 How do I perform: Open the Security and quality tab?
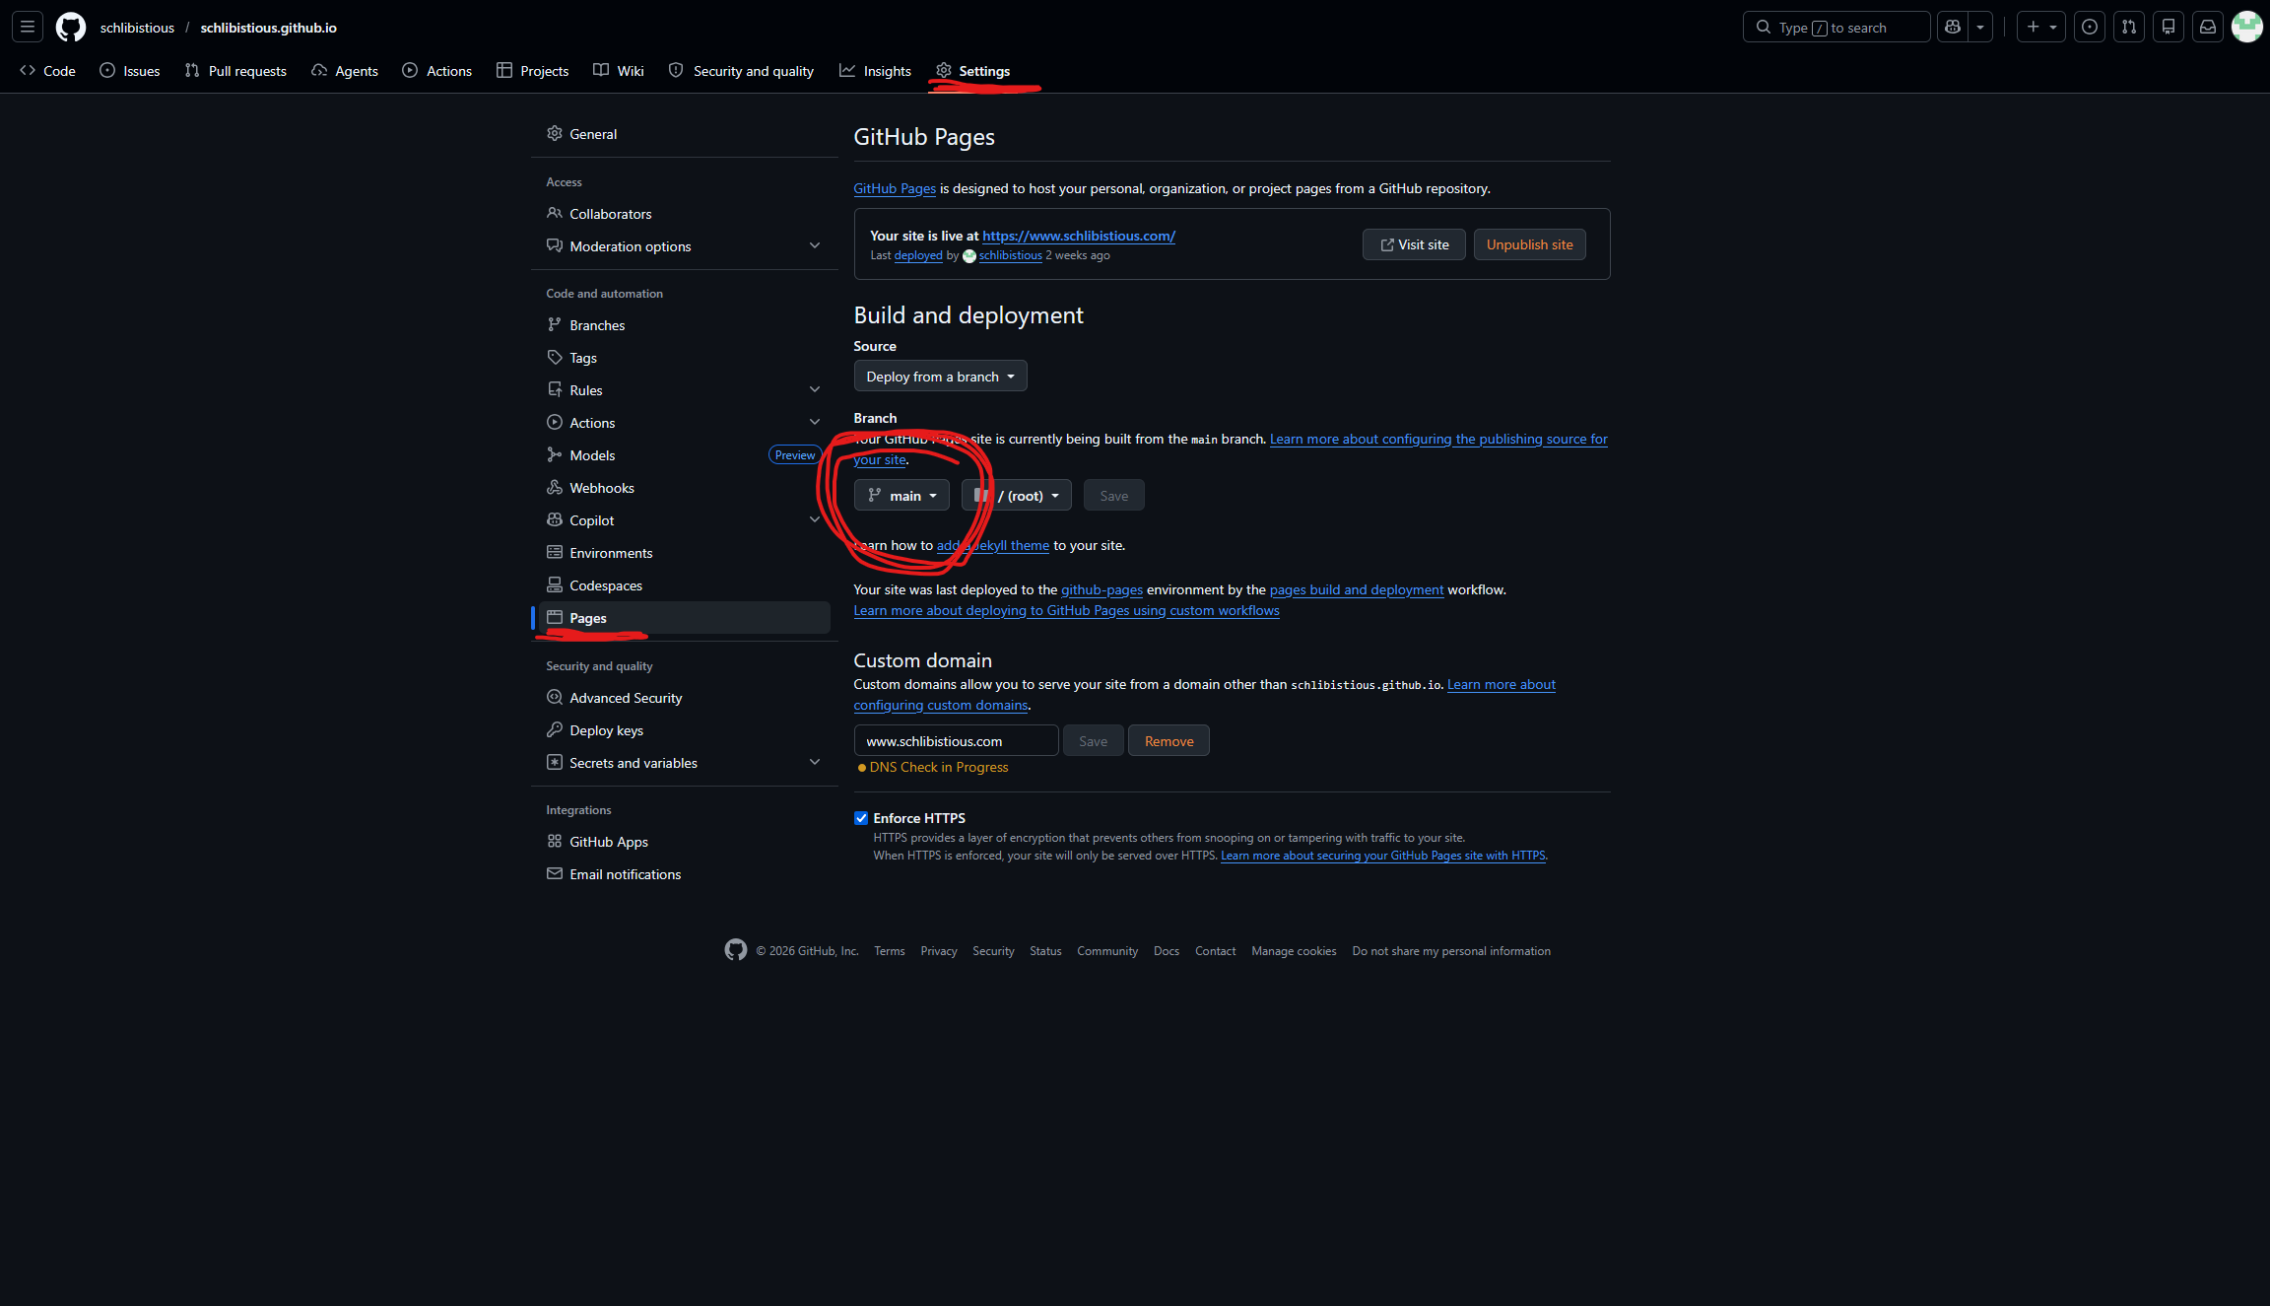[741, 70]
